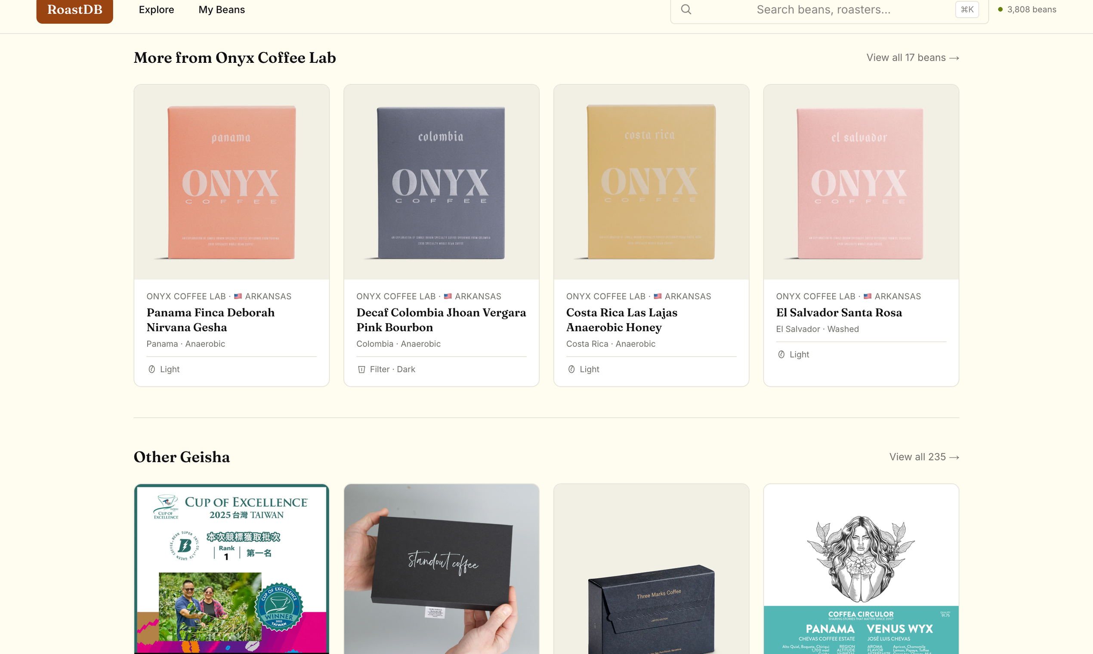Click View all 235 Geisha beans
This screenshot has width=1093, height=654.
pyautogui.click(x=924, y=457)
